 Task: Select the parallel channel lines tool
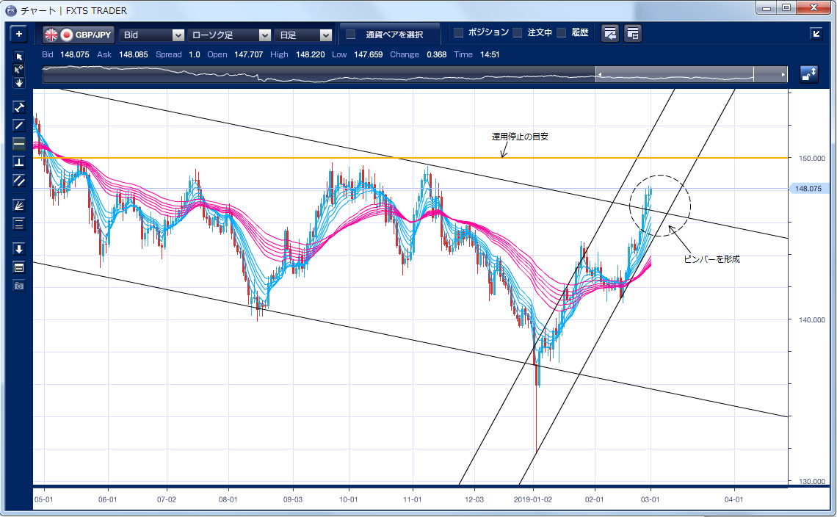pyautogui.click(x=18, y=181)
